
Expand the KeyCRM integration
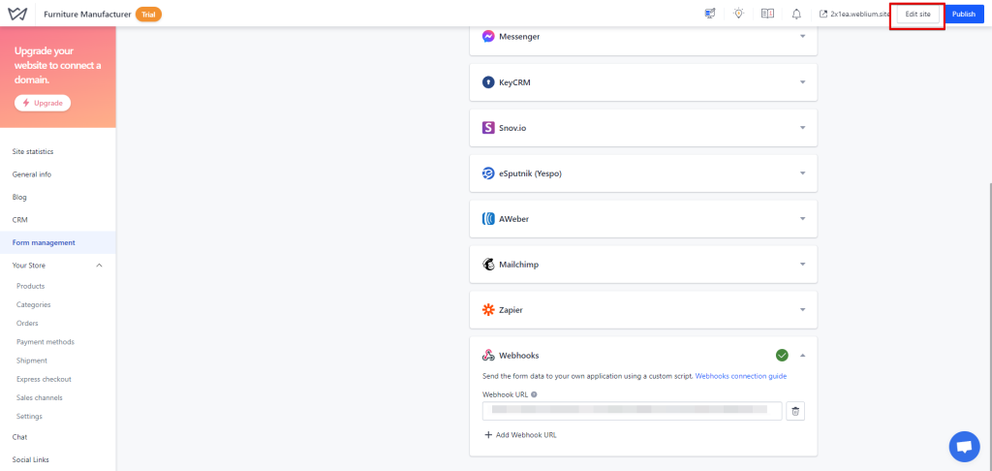802,82
